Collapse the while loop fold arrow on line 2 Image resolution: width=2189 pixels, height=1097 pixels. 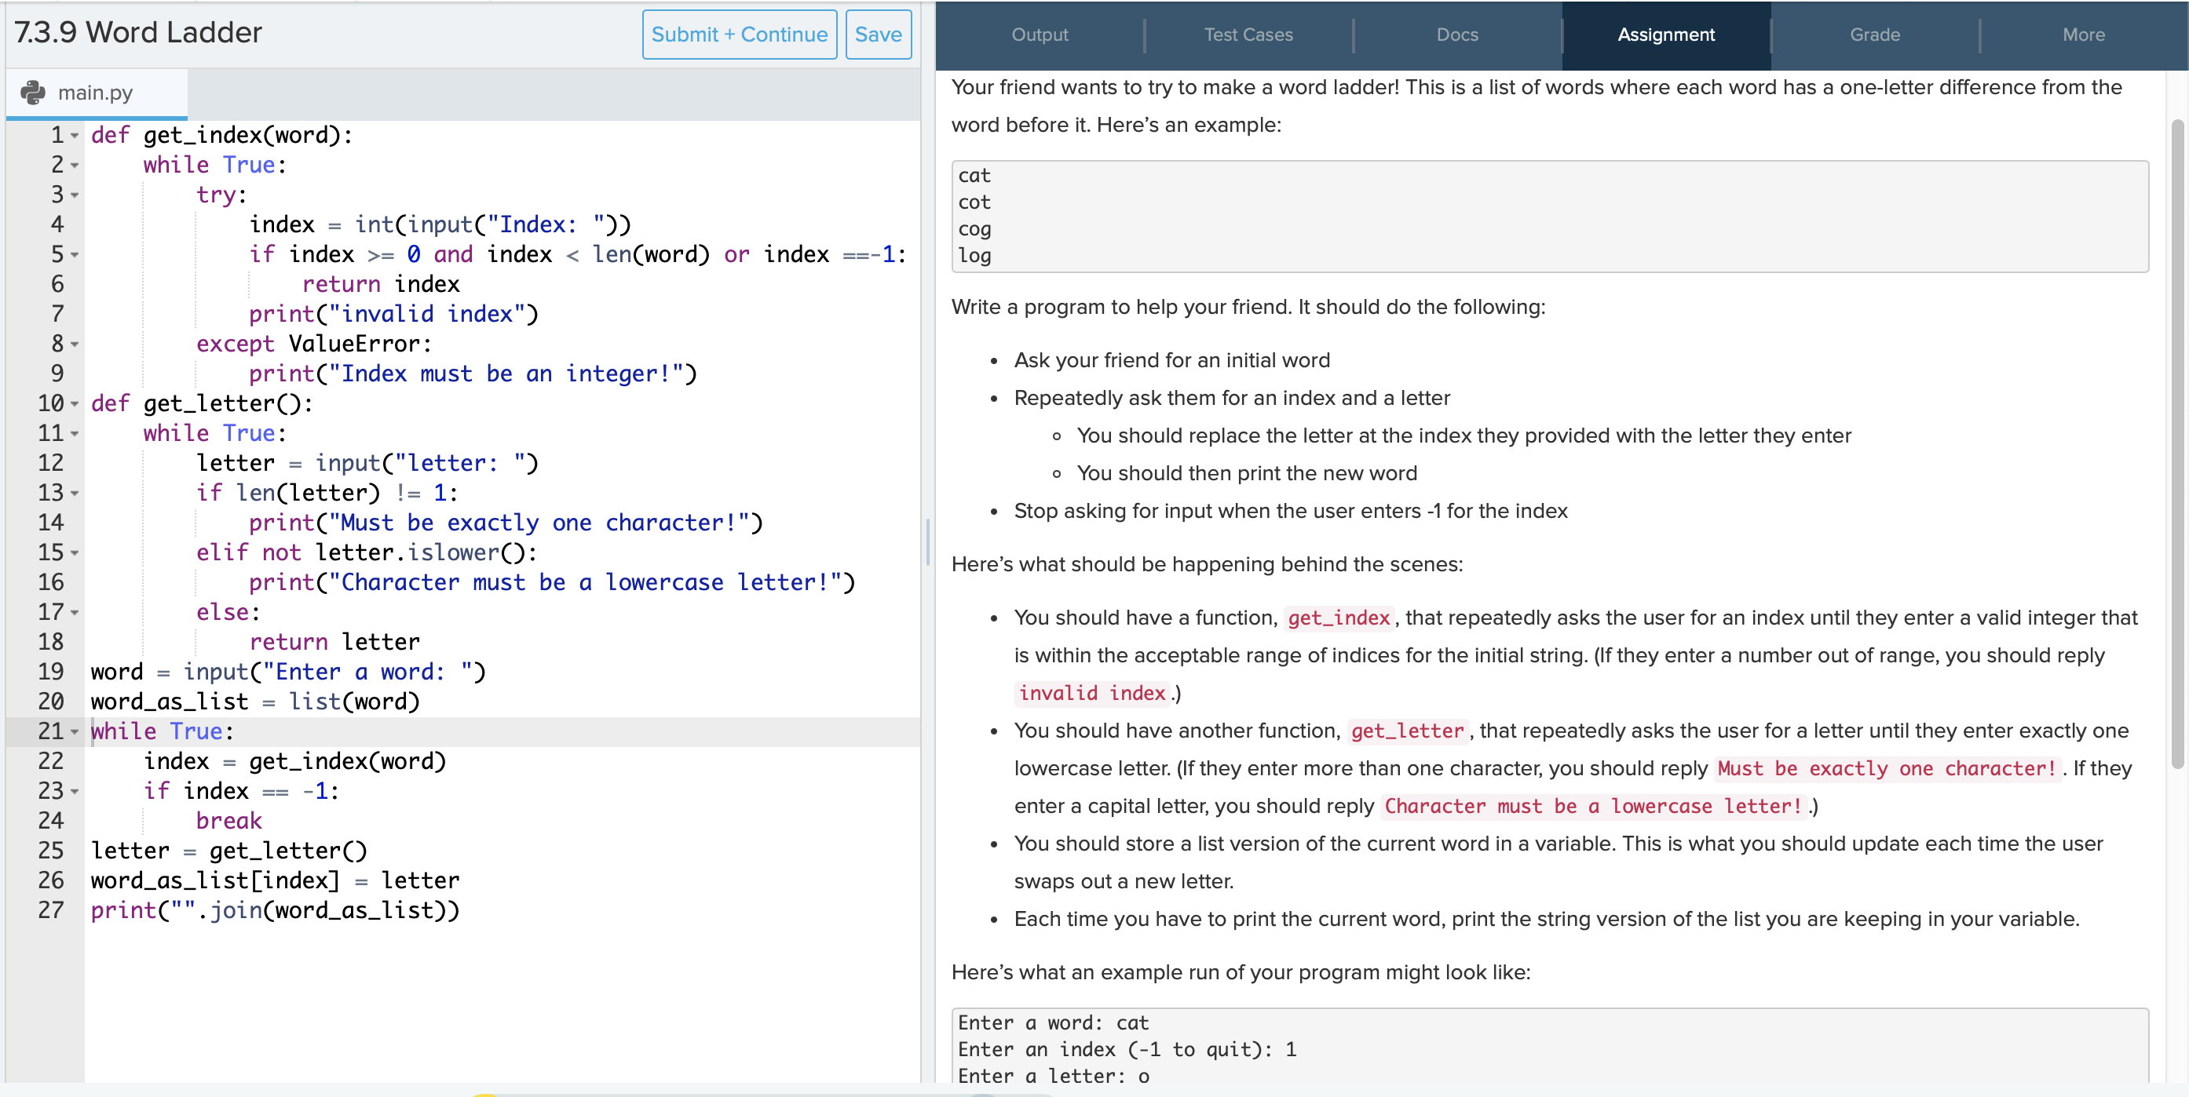click(x=75, y=166)
